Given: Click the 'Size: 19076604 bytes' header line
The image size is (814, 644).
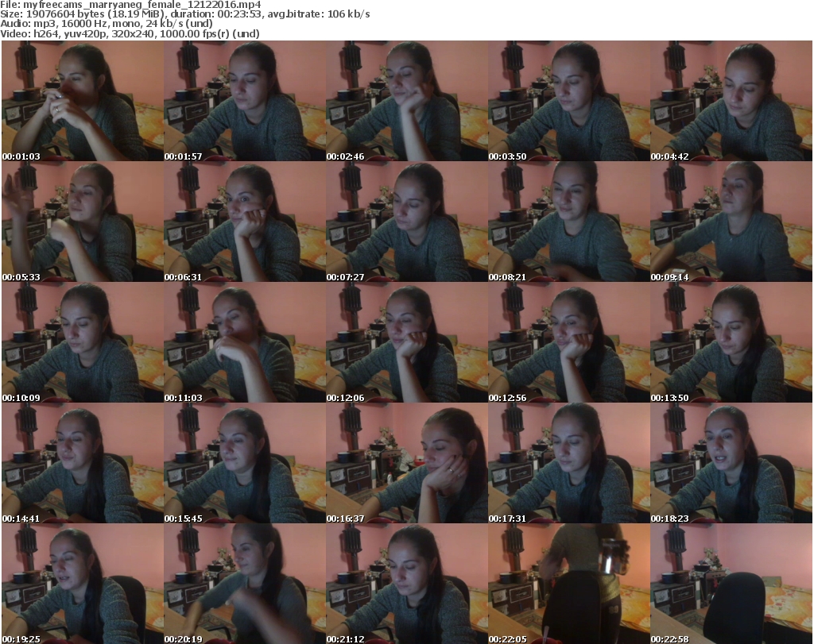Looking at the screenshot, I should tap(184, 14).
